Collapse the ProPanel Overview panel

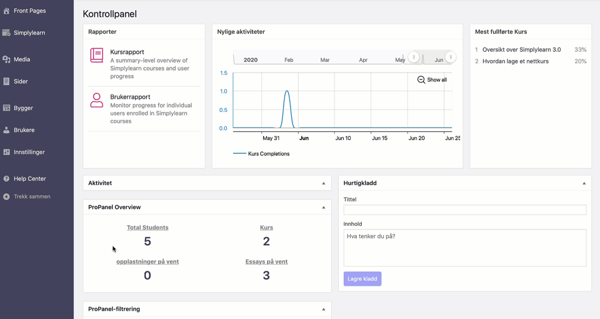click(x=324, y=207)
